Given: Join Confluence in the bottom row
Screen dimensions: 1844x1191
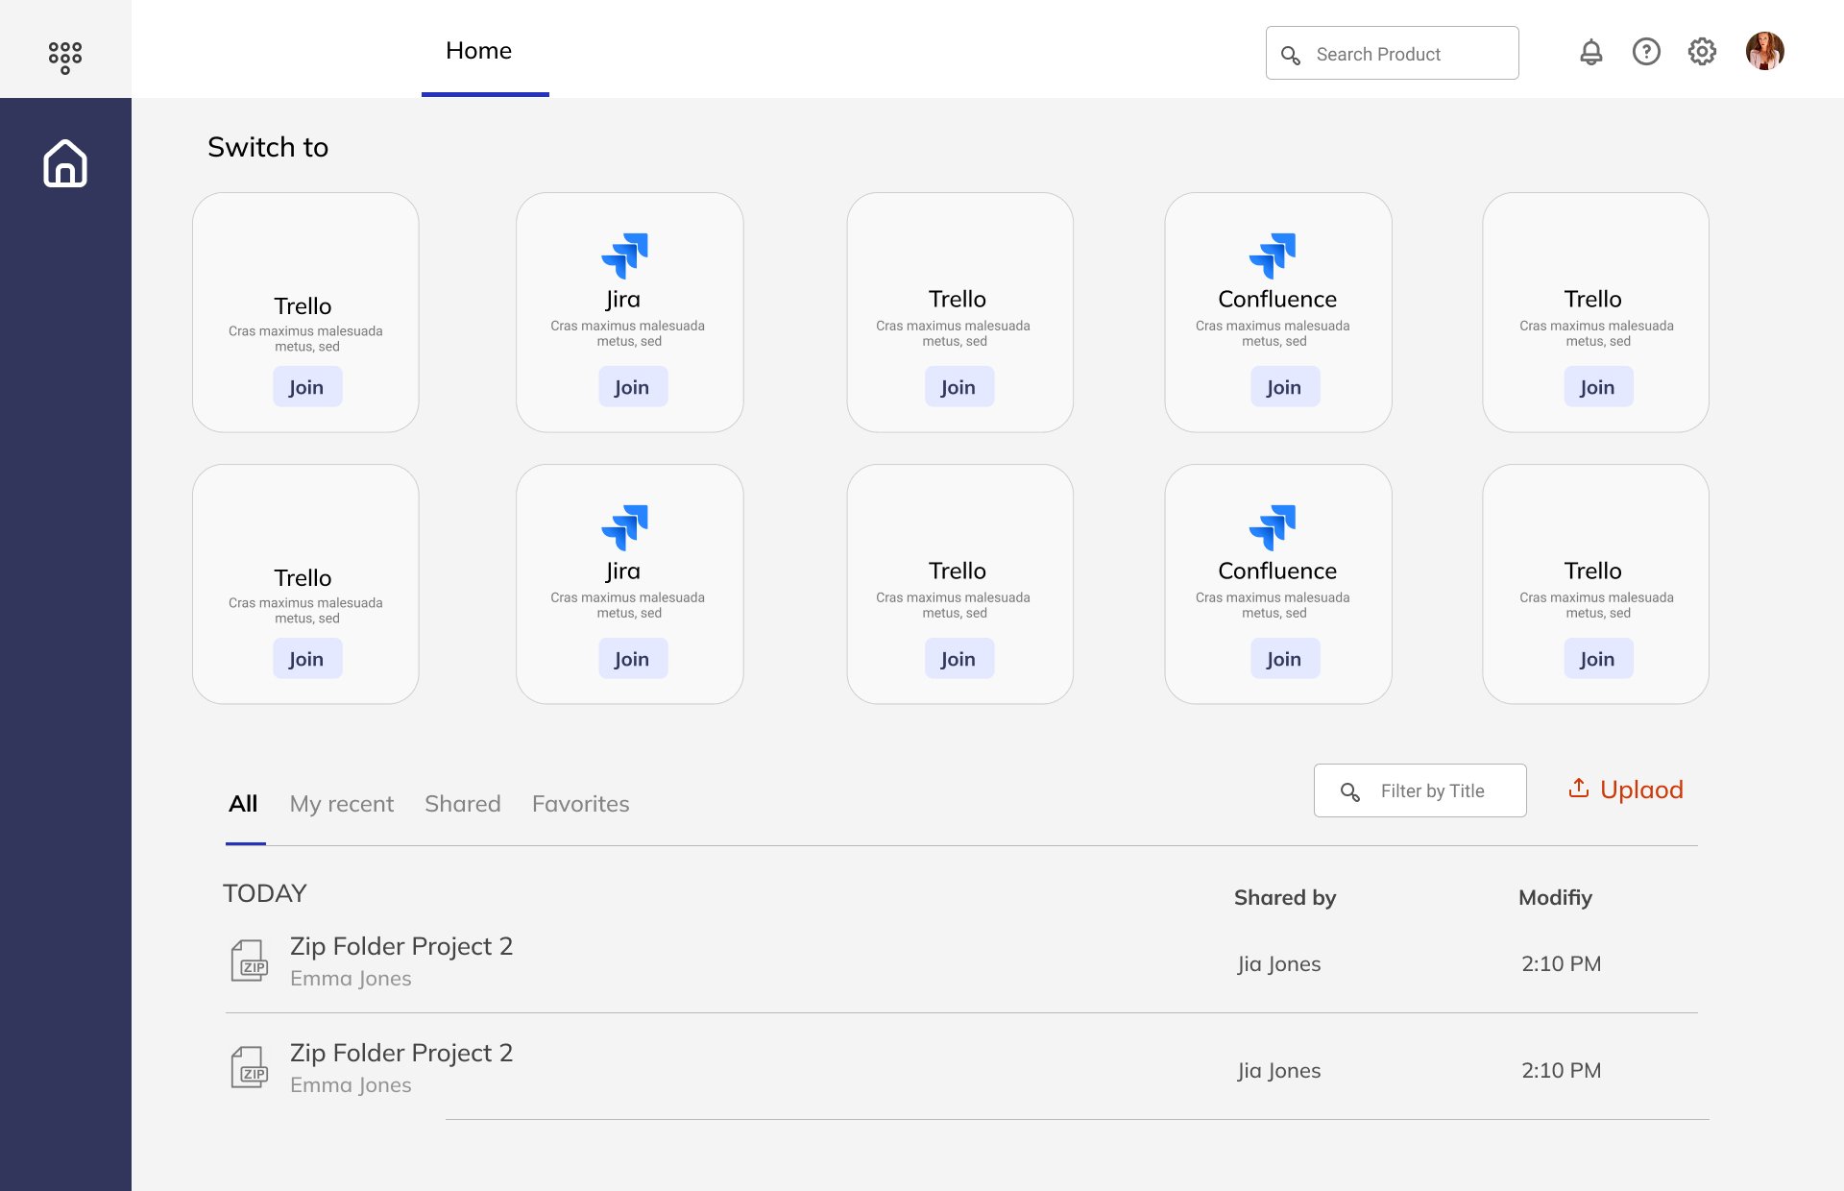Looking at the screenshot, I should (1284, 659).
